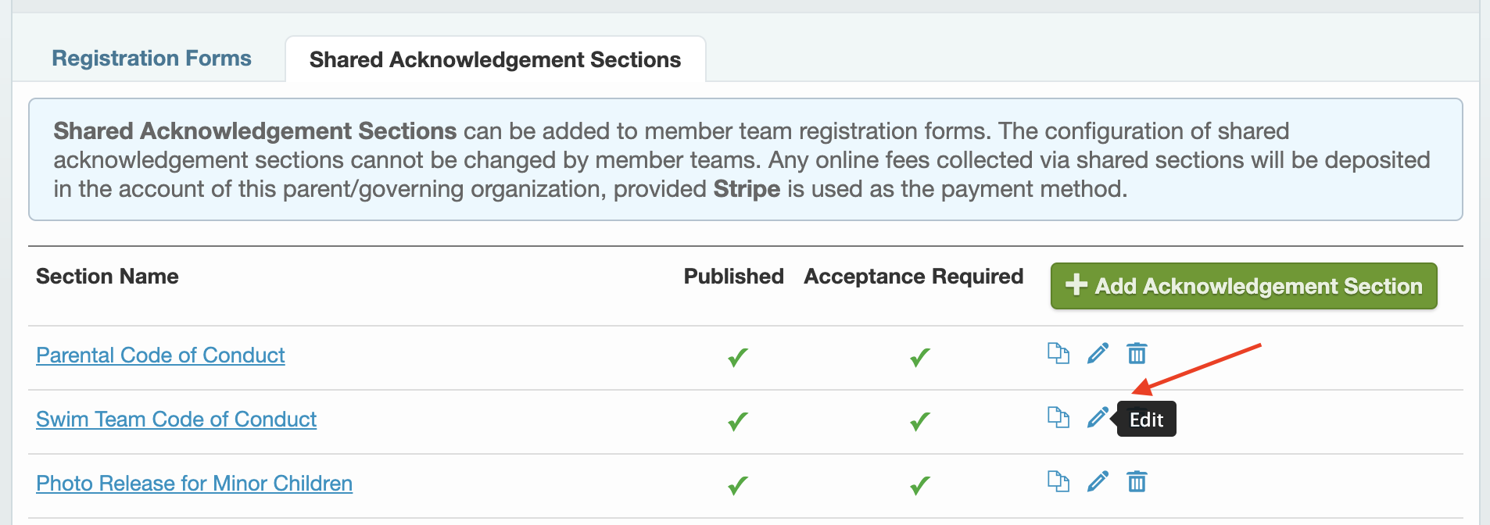Select the Shared Acknowledgement Sections tab

point(496,59)
